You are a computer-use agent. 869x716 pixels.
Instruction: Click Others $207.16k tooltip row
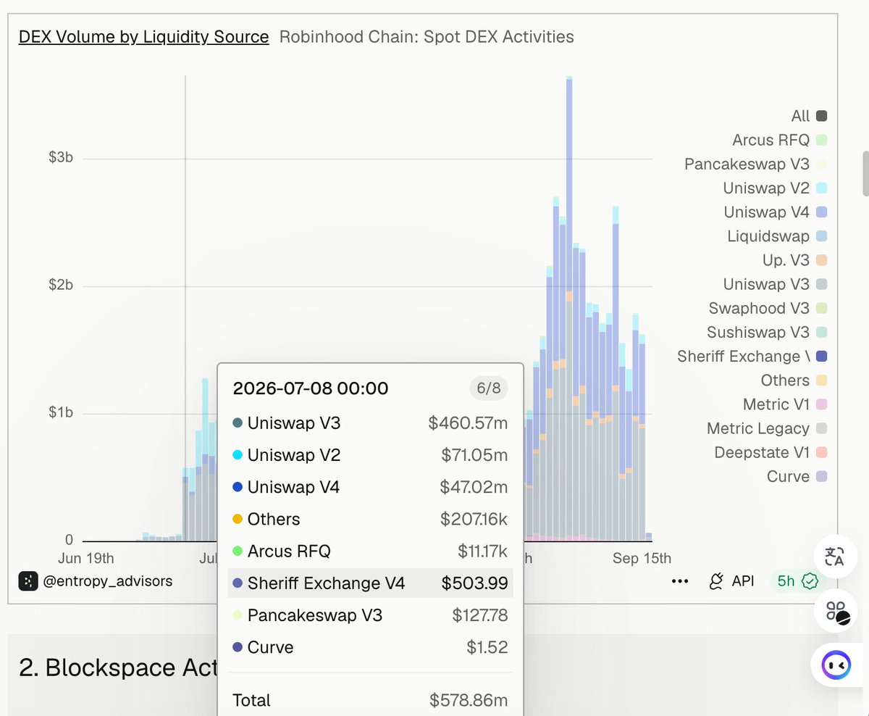[370, 519]
